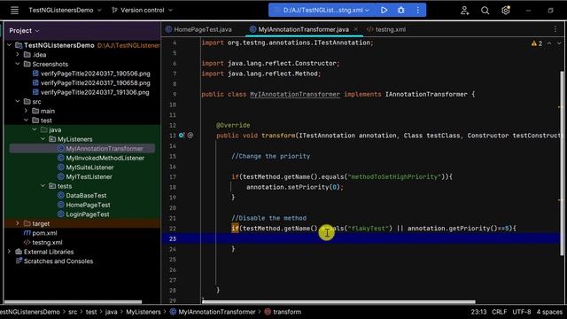Click src in the breadcrumb bar
The height and width of the screenshot is (319, 567).
tap(73, 312)
